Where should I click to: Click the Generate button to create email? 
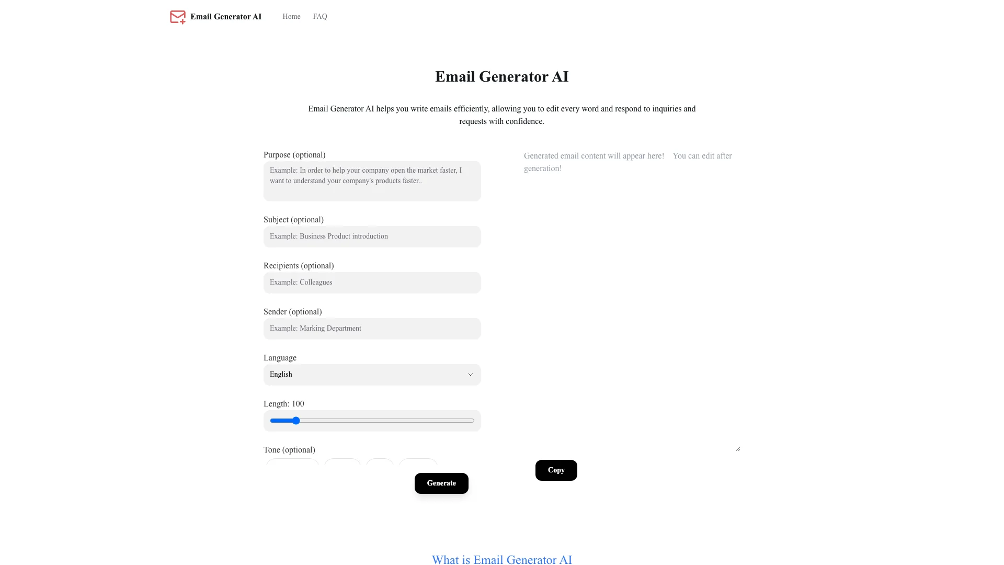441,483
